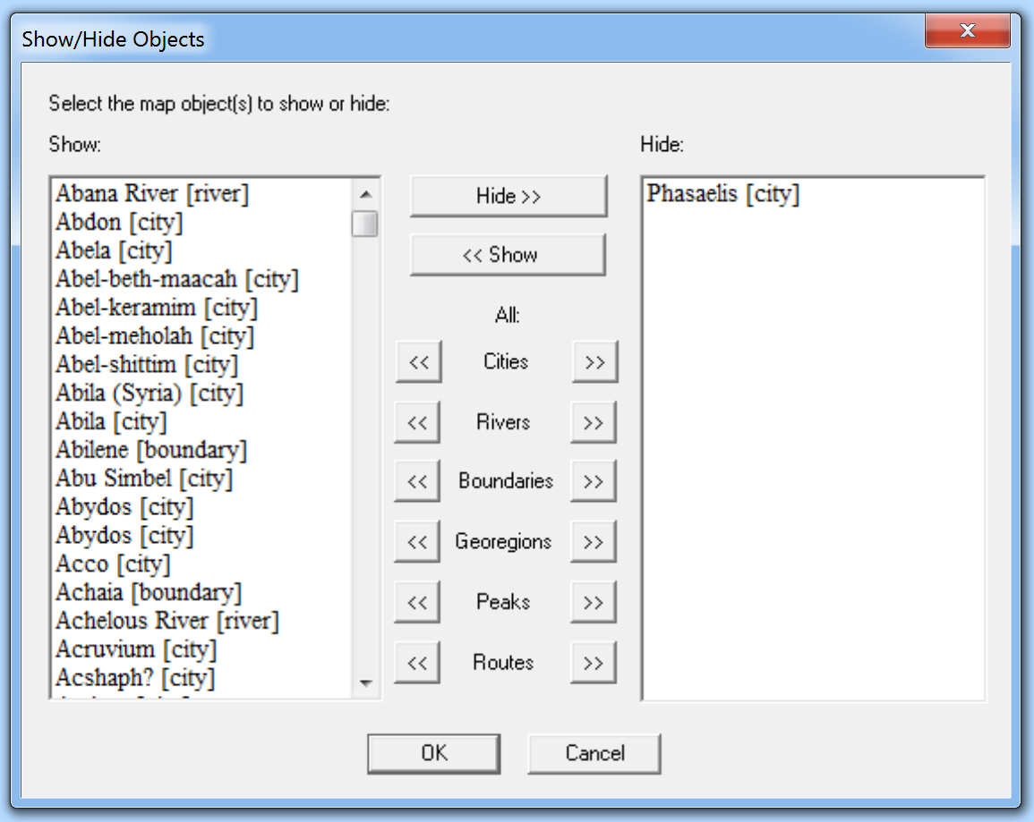Hide all Rivers using the >> button

point(594,421)
